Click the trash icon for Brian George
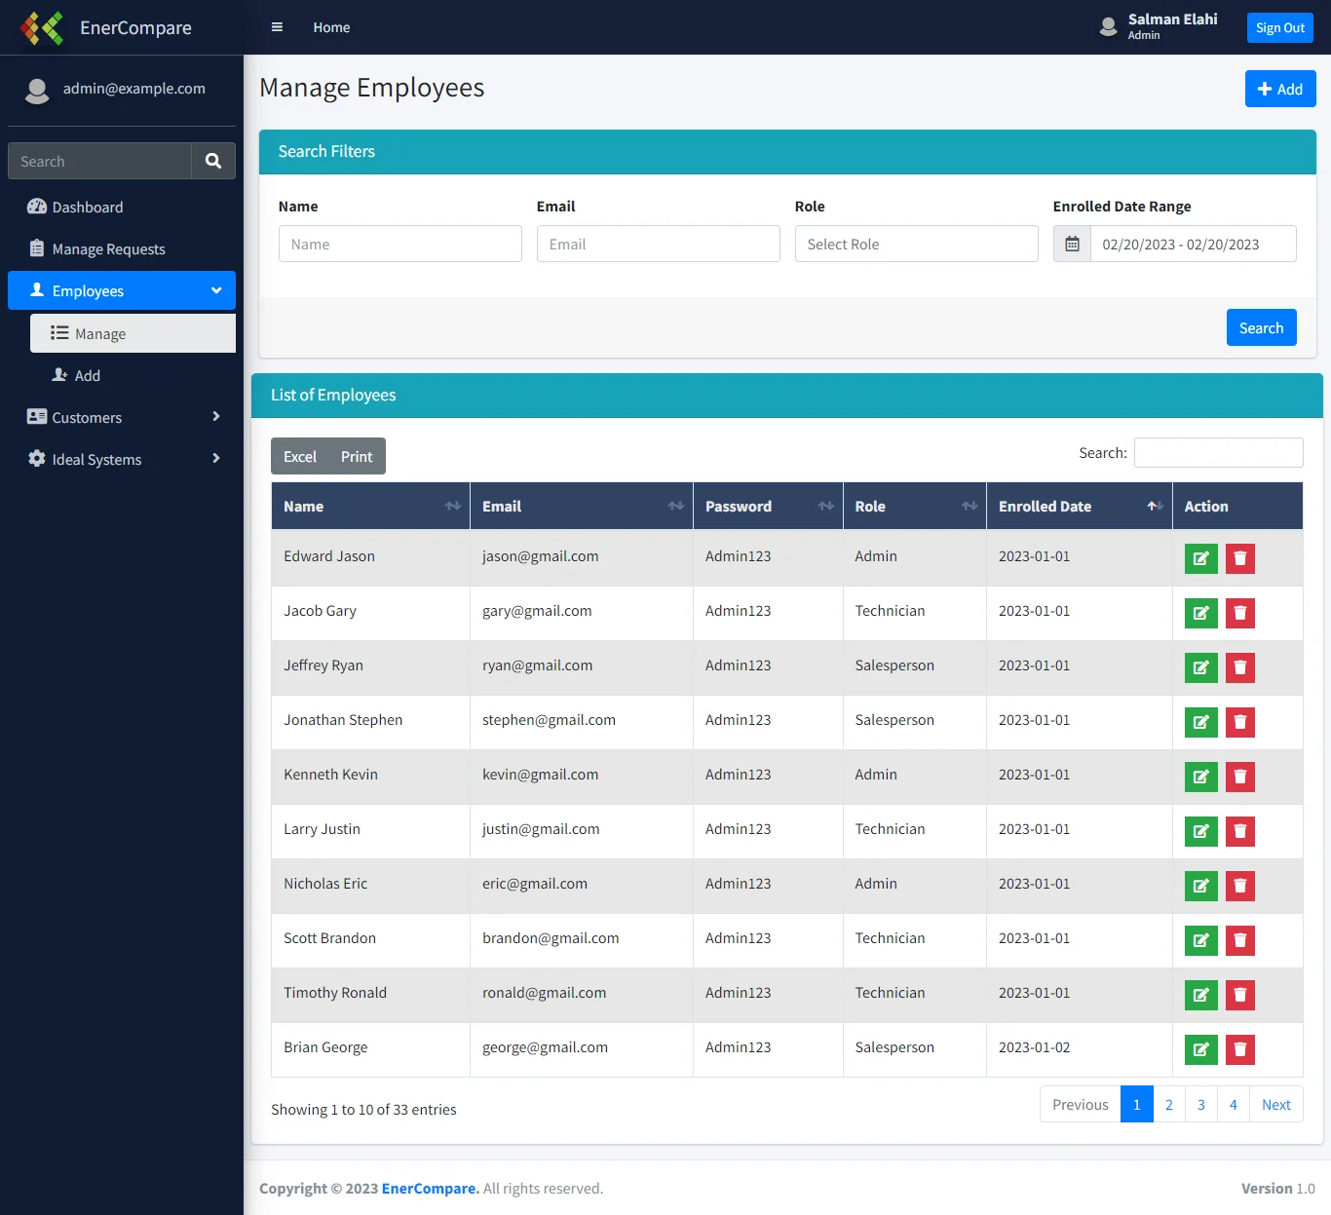The image size is (1331, 1215). [x=1239, y=1049]
